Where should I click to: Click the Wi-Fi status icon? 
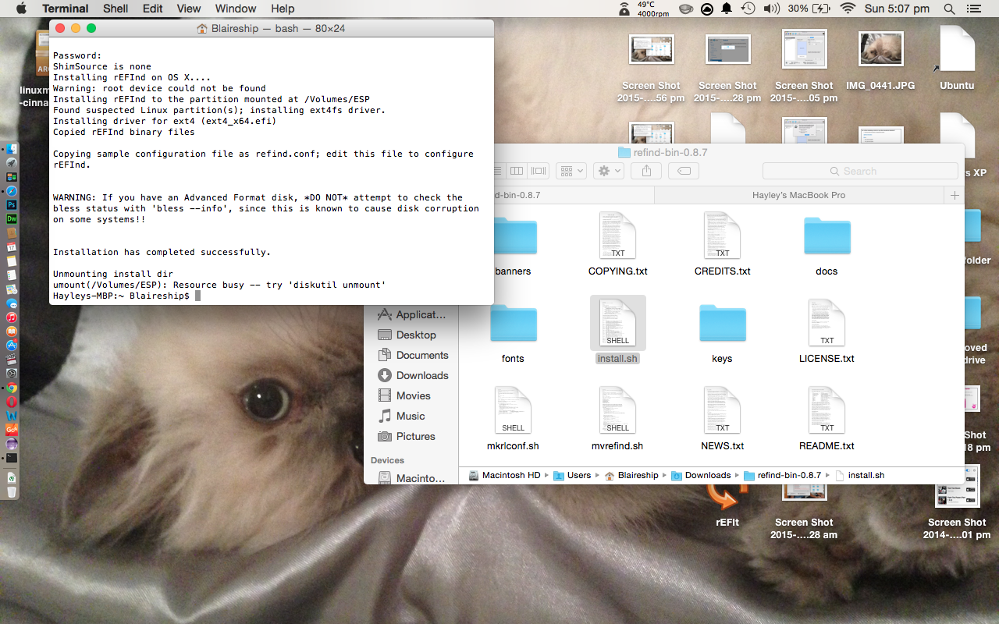point(848,9)
